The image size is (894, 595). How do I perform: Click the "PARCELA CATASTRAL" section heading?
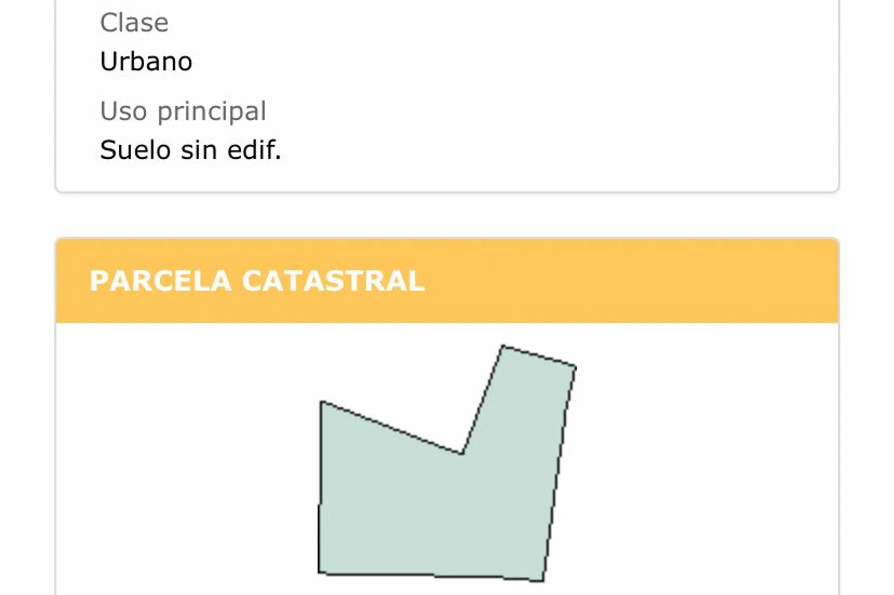pos(257,281)
